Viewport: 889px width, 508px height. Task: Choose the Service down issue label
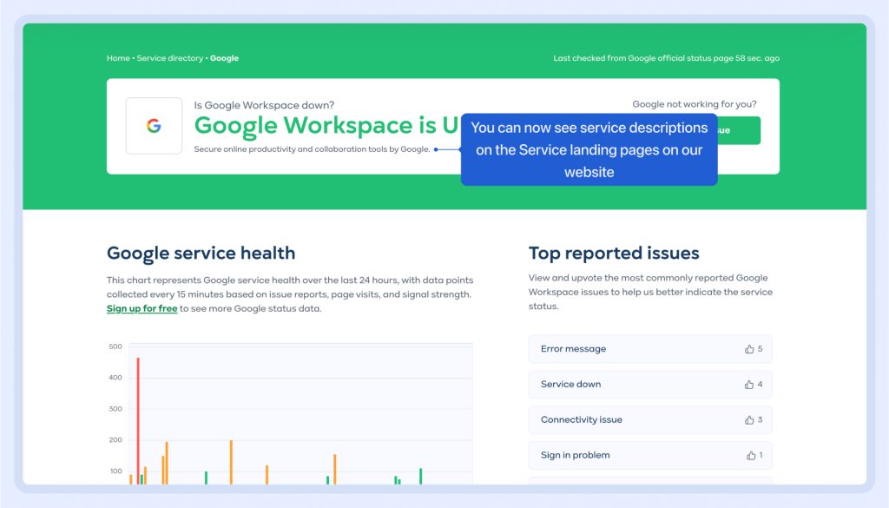click(570, 385)
